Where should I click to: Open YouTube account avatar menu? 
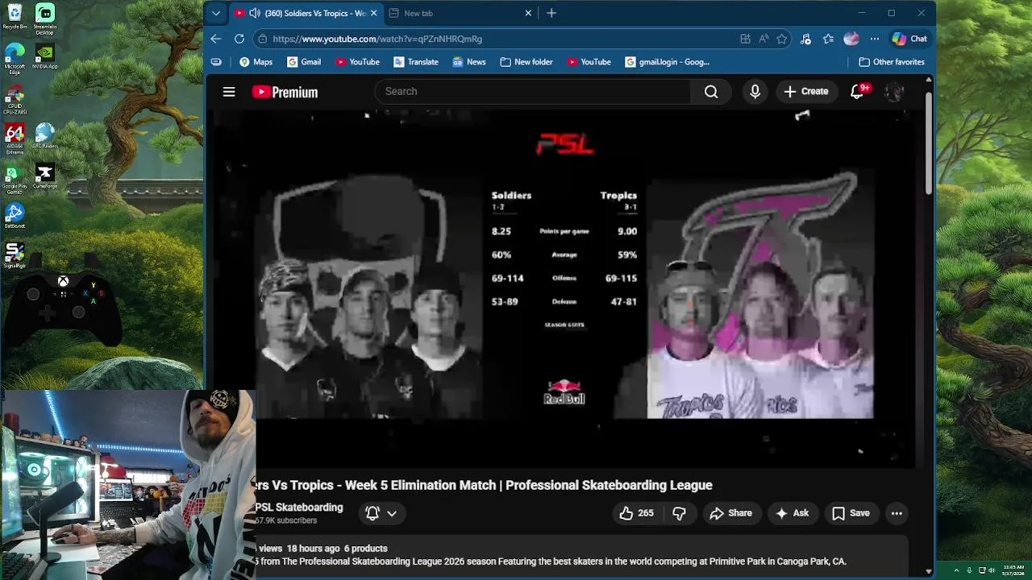(894, 92)
